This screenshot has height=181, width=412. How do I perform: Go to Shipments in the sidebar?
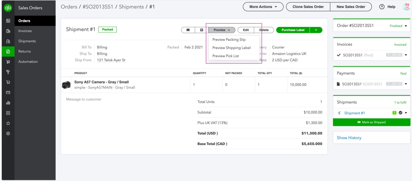27,41
